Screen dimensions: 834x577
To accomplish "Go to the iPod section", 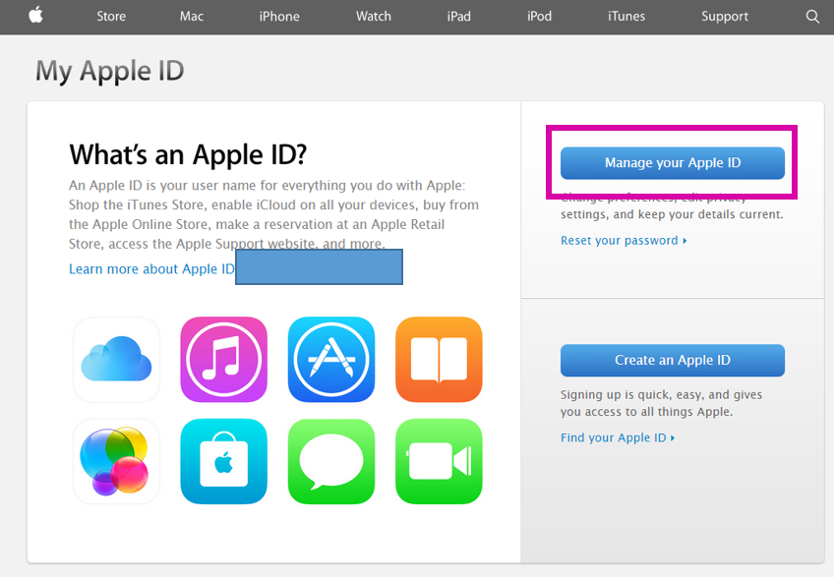I will [x=539, y=17].
